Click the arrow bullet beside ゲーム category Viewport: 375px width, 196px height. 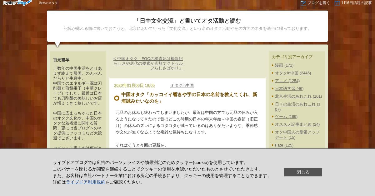tap(273, 117)
